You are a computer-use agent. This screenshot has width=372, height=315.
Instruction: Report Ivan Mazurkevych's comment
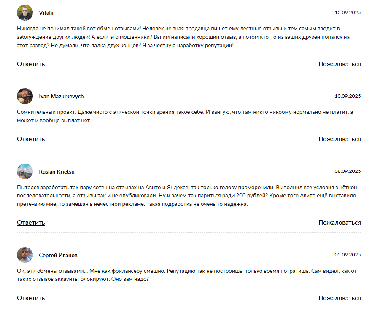340,139
